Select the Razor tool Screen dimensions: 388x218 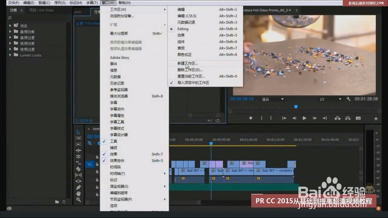coord(78,169)
